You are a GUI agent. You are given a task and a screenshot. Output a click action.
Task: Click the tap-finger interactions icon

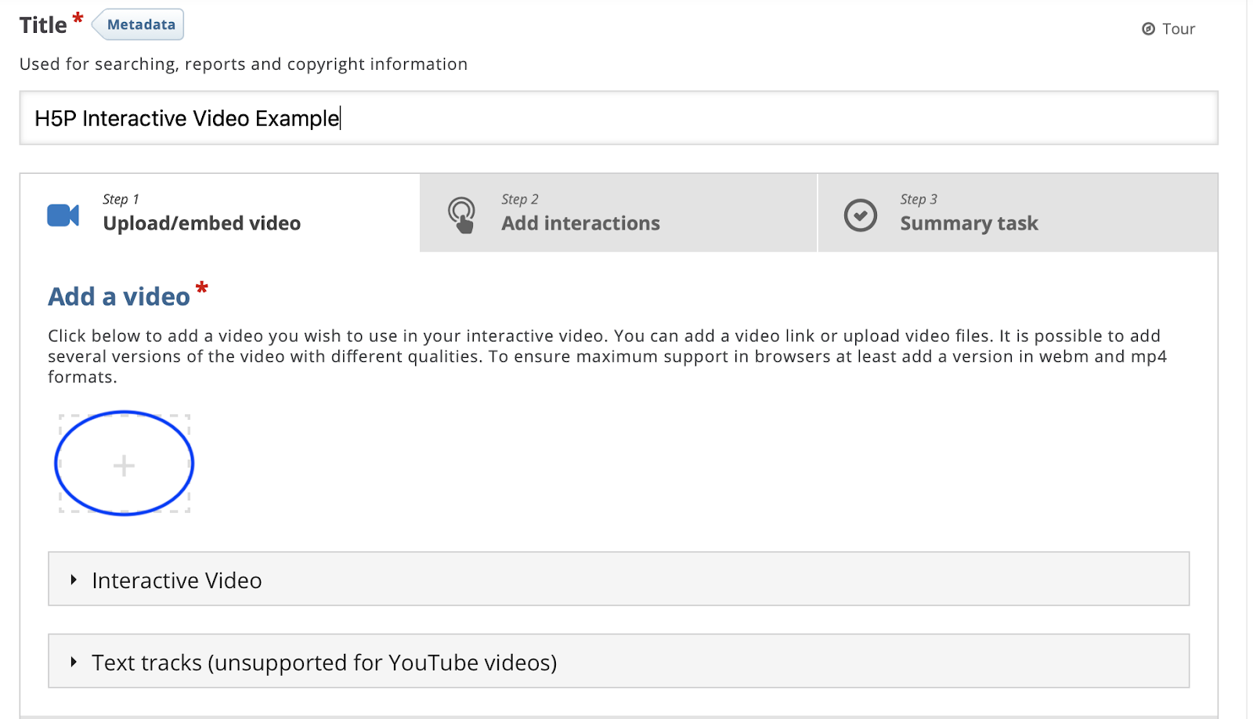coord(462,215)
